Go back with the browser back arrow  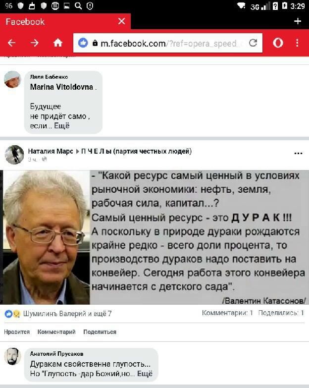11,43
